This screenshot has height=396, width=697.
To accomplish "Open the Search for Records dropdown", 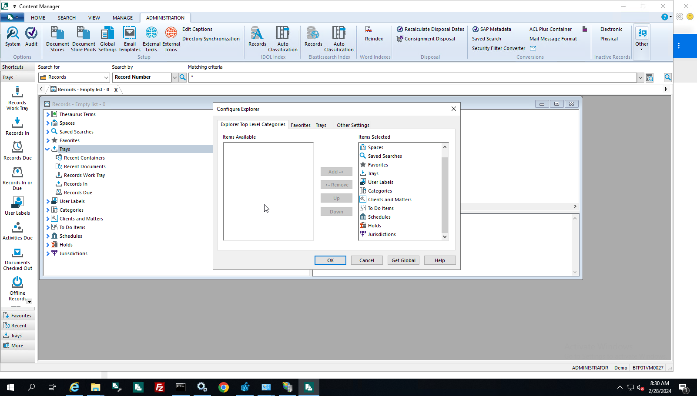I will click(106, 77).
